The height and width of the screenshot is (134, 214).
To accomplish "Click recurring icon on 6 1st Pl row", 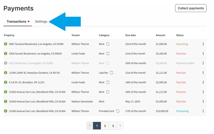I will tap(108, 82).
